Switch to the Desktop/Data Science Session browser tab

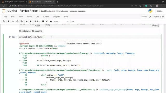15,2
